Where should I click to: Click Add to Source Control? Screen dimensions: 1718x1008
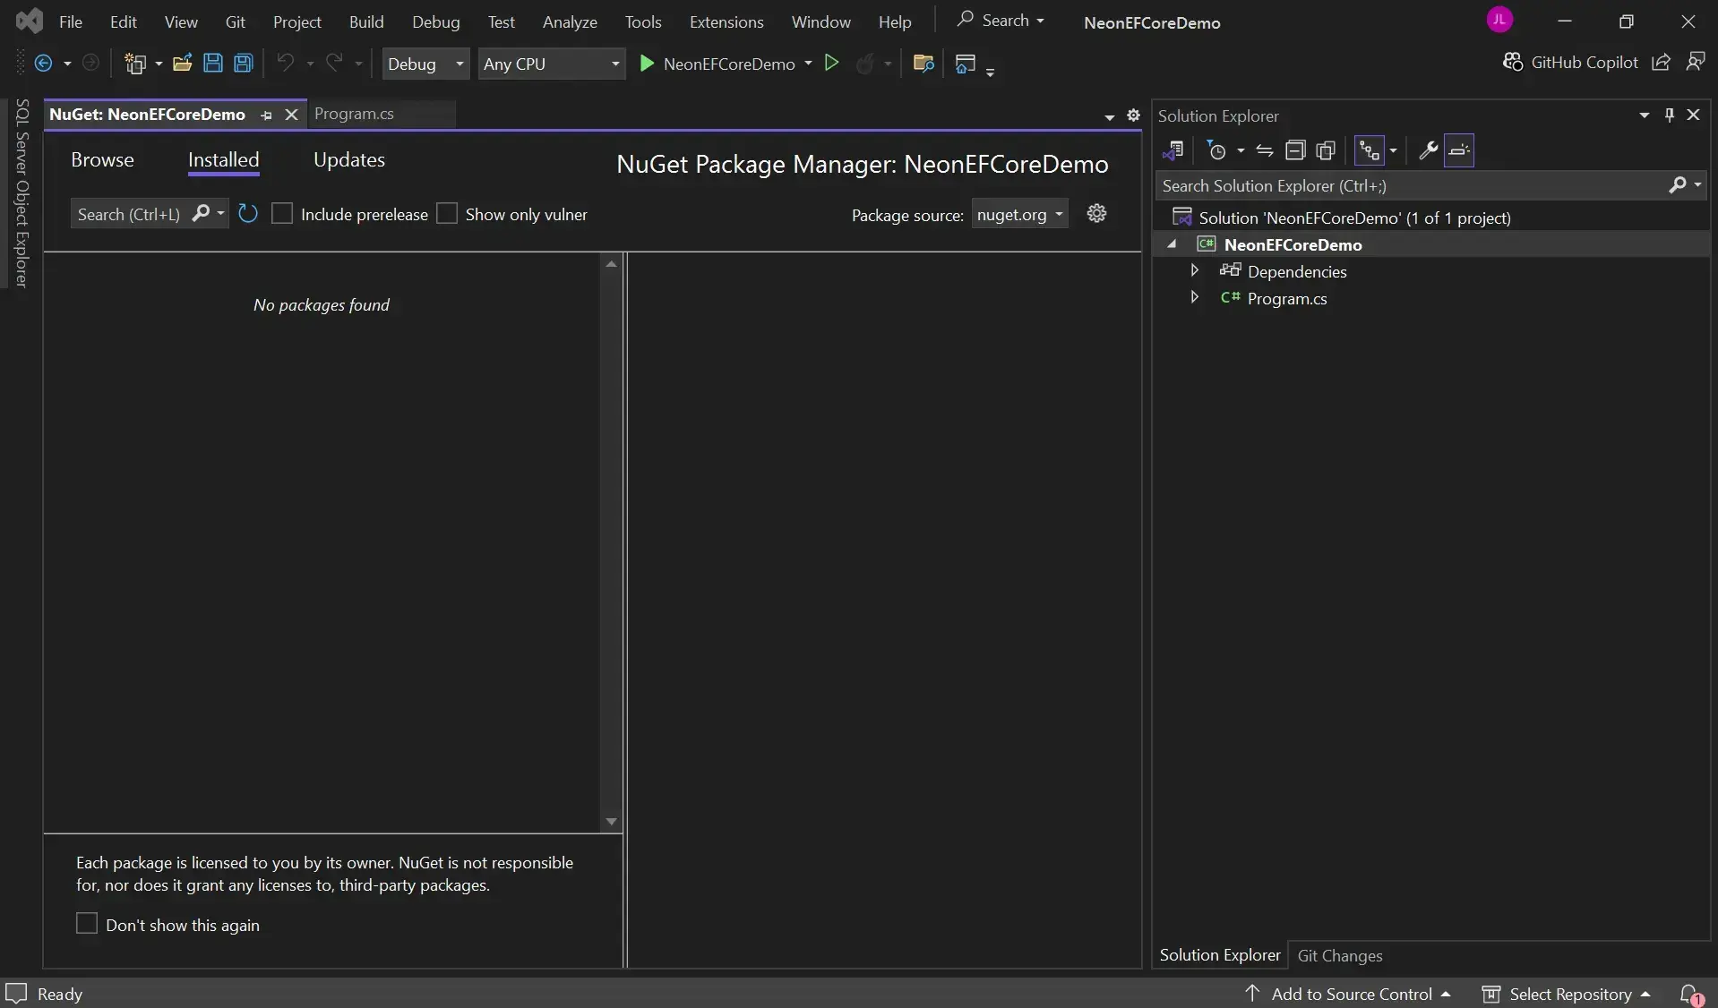coord(1349,994)
